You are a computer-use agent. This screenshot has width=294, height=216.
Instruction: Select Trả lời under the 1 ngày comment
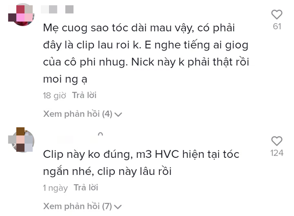86,188
